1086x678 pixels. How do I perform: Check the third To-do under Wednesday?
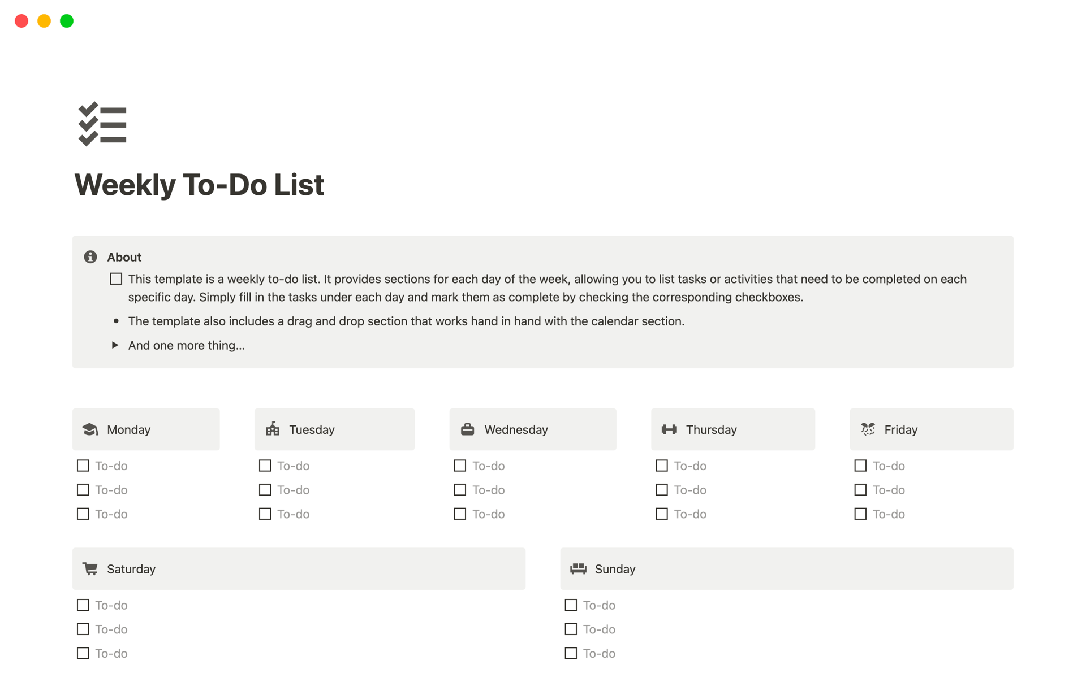click(x=459, y=514)
